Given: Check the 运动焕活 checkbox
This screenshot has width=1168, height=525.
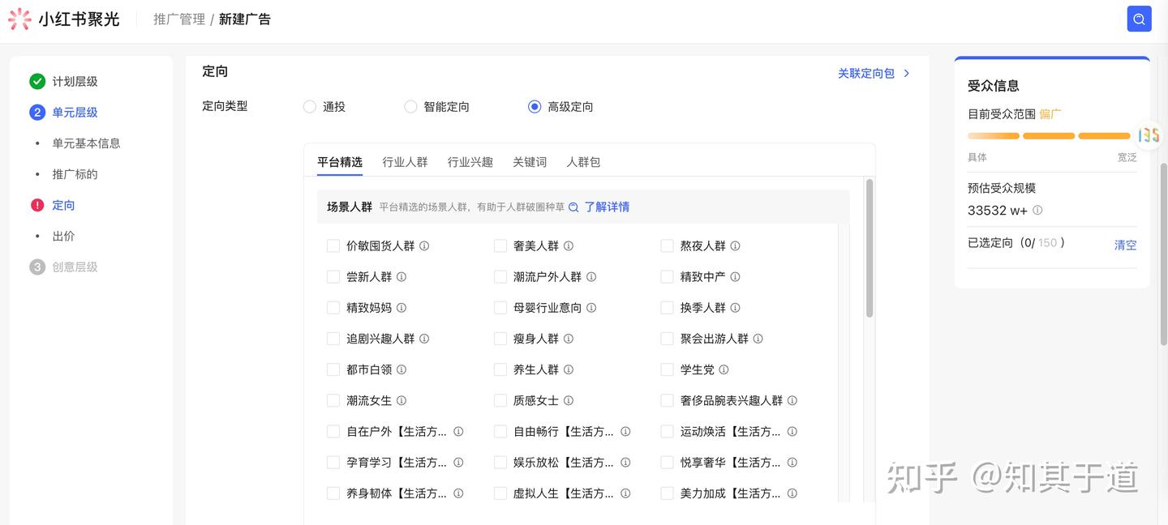Looking at the screenshot, I should point(668,431).
